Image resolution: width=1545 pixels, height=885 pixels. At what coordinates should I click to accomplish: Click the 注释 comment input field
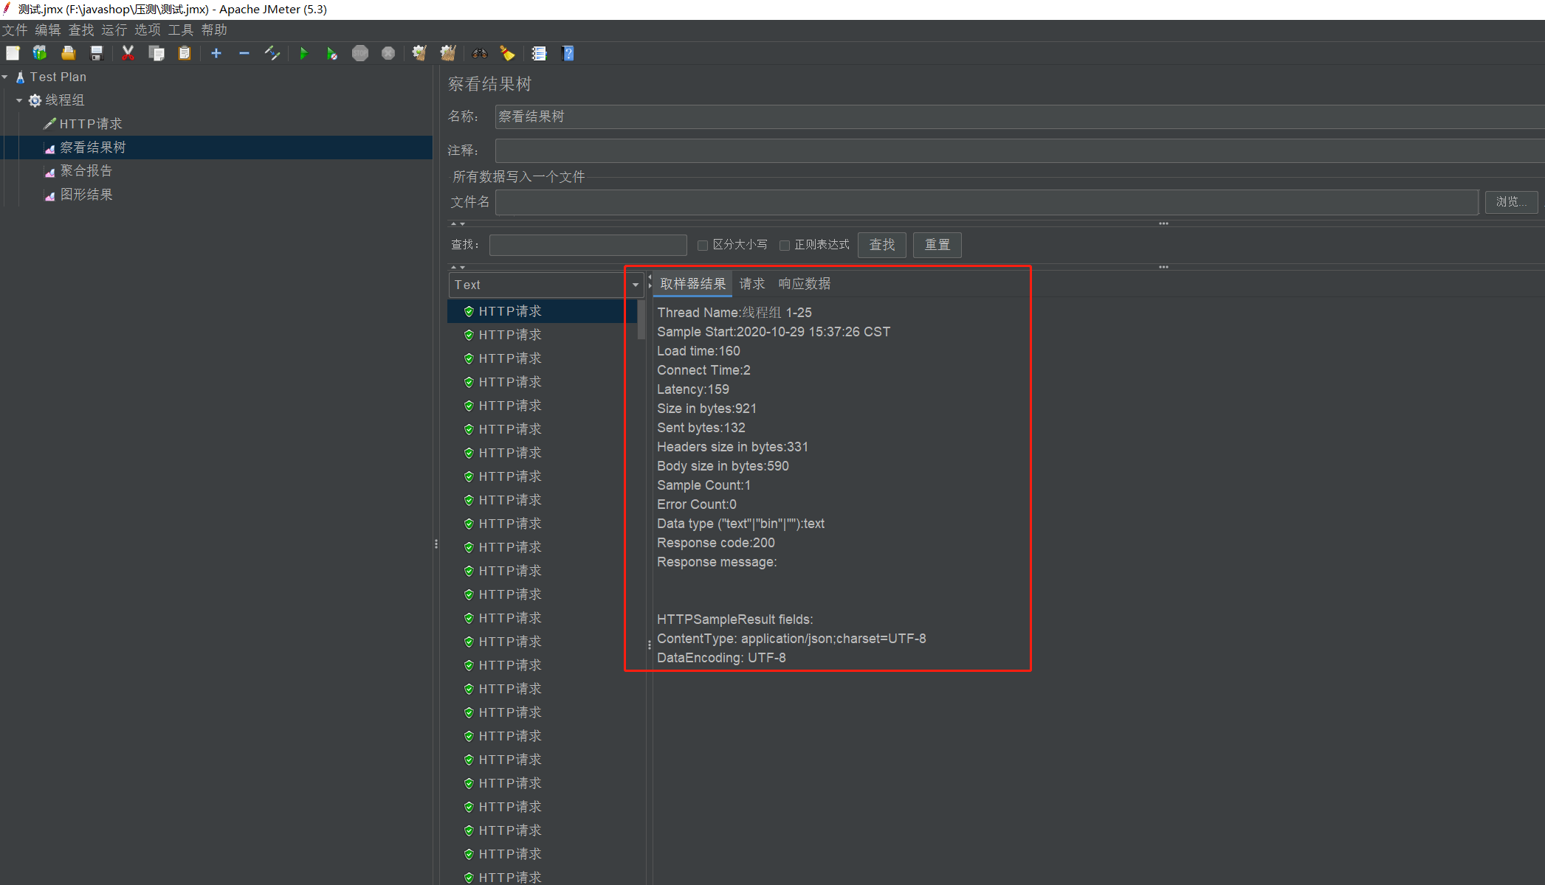tap(1019, 150)
